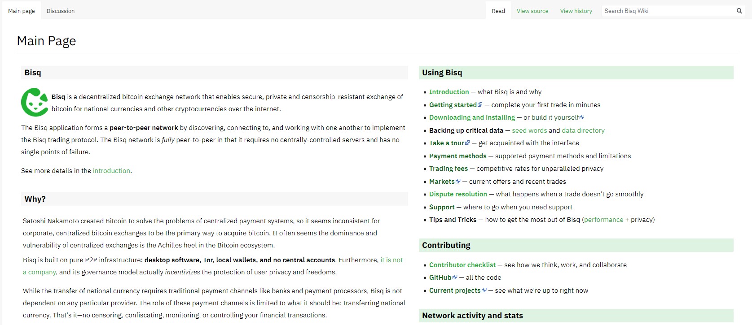The height and width of the screenshot is (325, 752).
Task: Open the Current projects link
Action: point(455,290)
